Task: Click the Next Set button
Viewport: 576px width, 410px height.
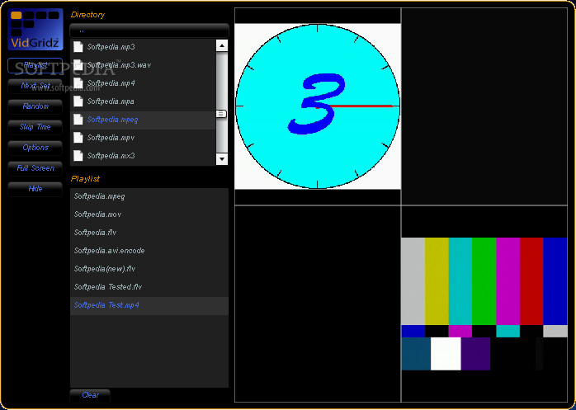Action: click(x=35, y=86)
